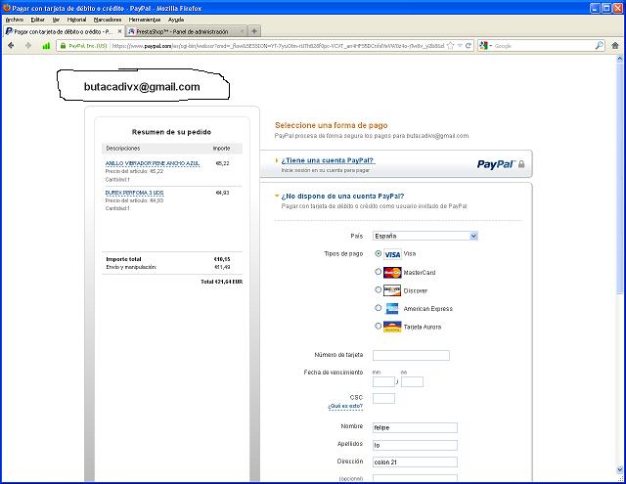Go back using the browser back arrow
Screen dimensions: 626x484
click(x=11, y=46)
